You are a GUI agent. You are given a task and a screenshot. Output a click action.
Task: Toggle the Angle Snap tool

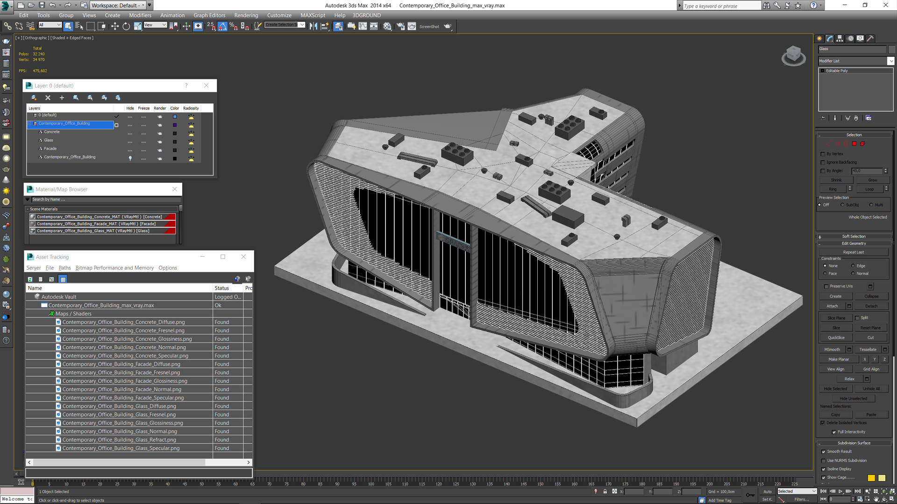click(x=222, y=26)
